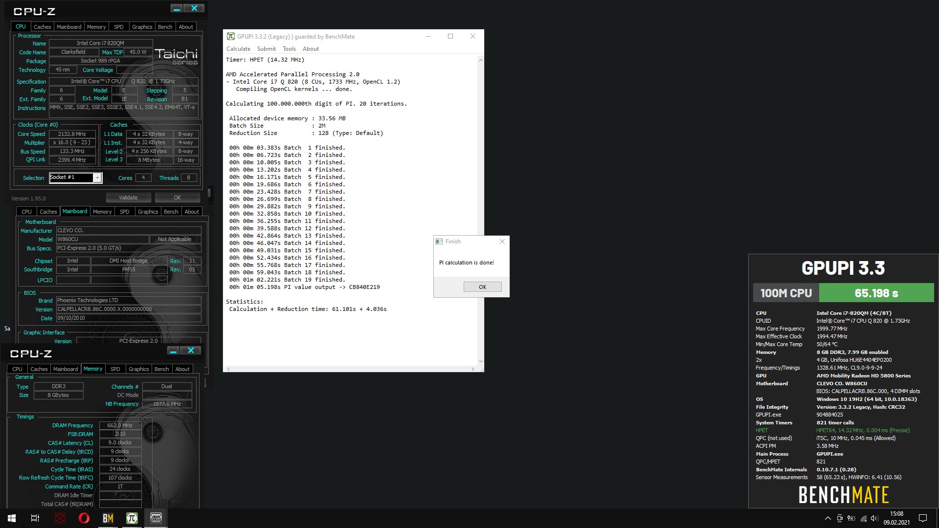Open the Tools menu in GPUPI

pyautogui.click(x=289, y=49)
